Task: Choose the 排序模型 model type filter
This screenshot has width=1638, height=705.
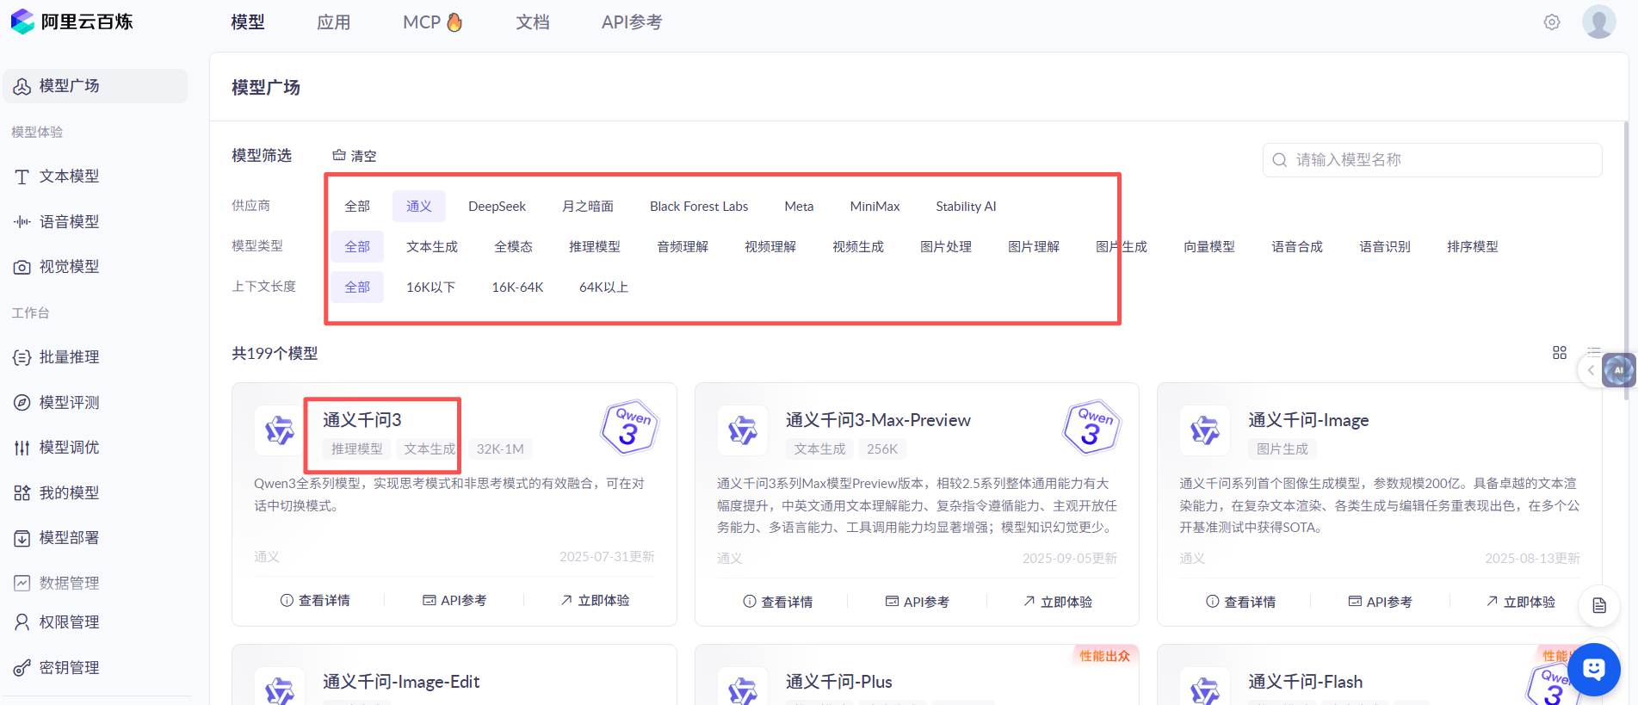Action: click(1473, 247)
